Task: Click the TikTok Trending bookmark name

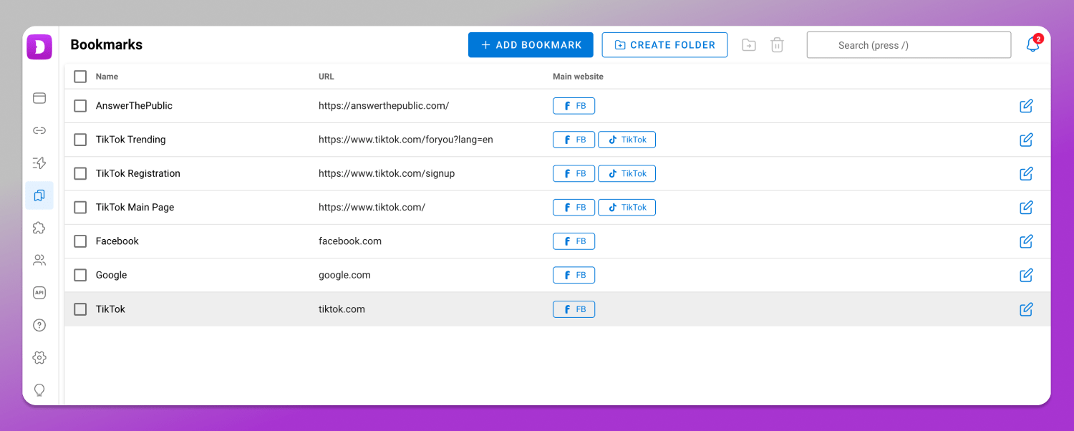Action: tap(130, 140)
